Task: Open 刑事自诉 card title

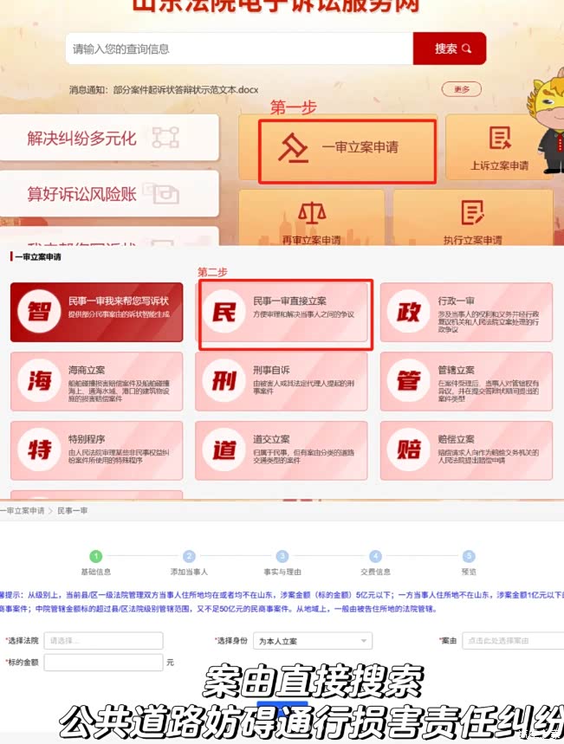Action: pos(271,370)
